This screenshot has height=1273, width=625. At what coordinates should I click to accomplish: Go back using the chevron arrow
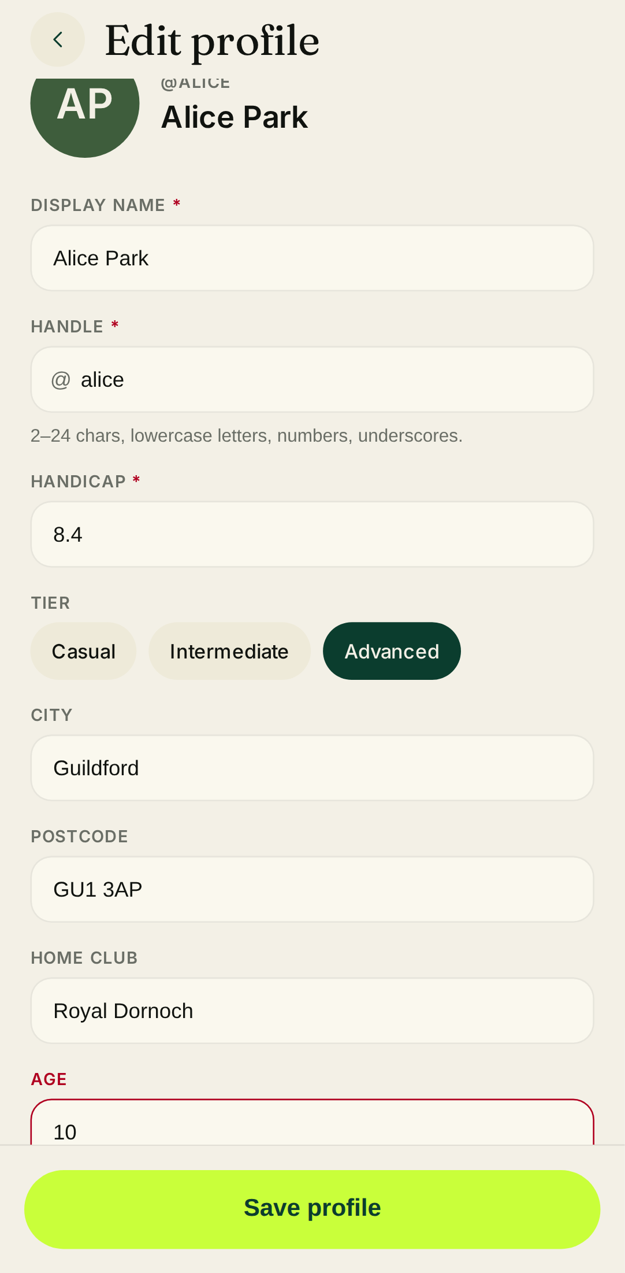(x=57, y=40)
